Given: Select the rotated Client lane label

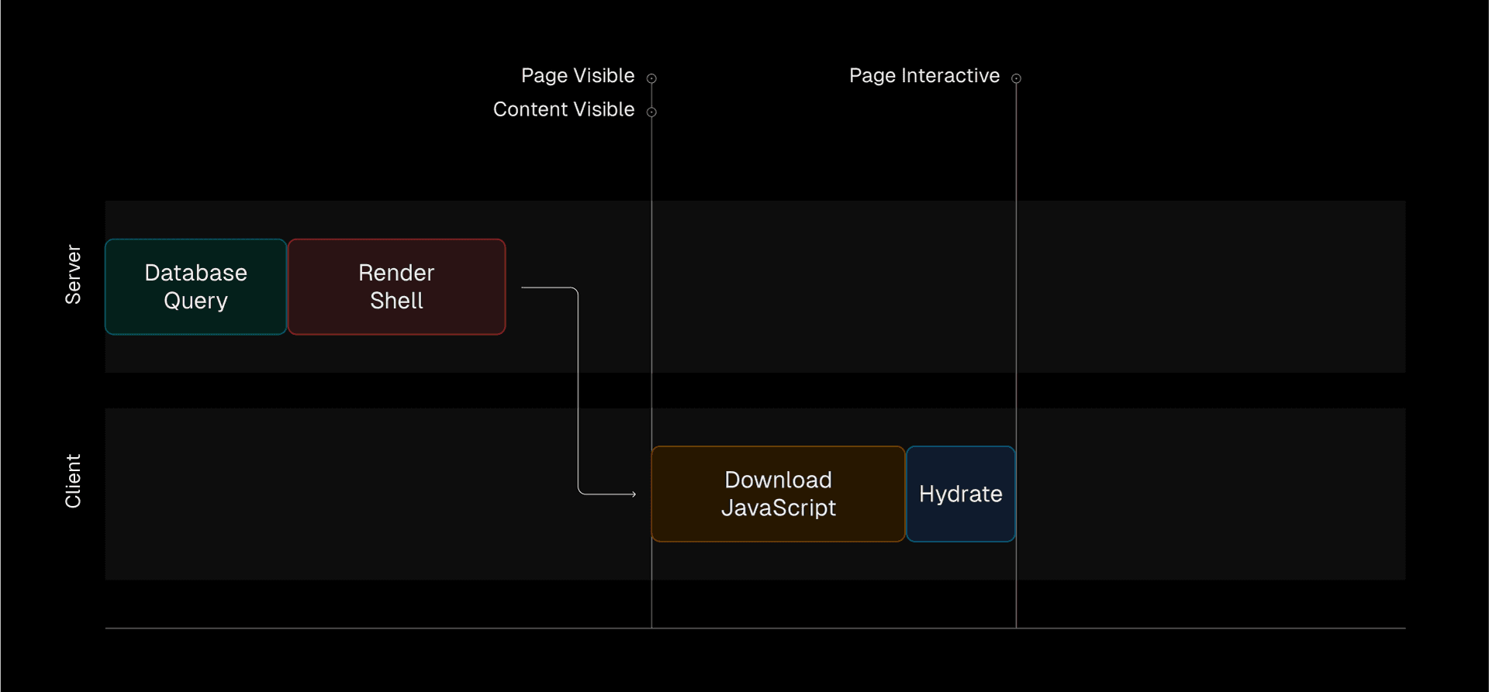Looking at the screenshot, I should [x=73, y=481].
